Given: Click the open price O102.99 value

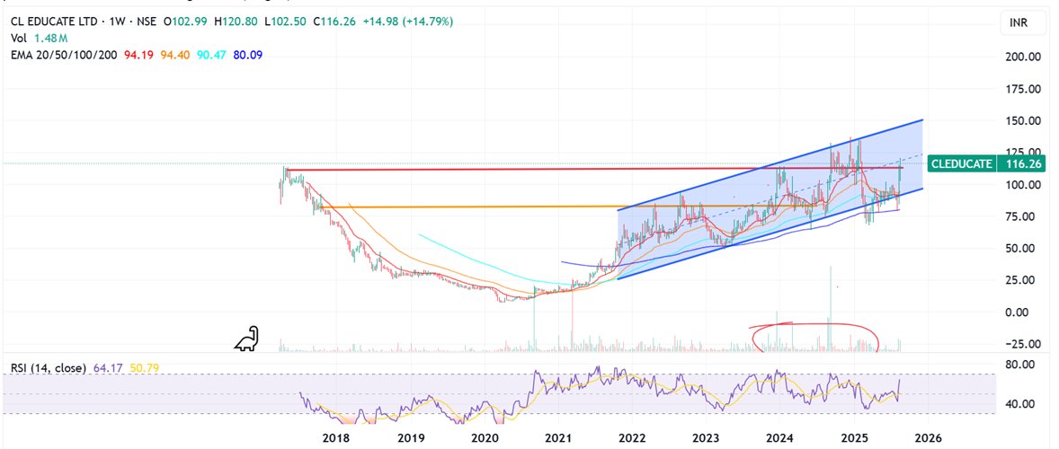Looking at the screenshot, I should [x=185, y=22].
